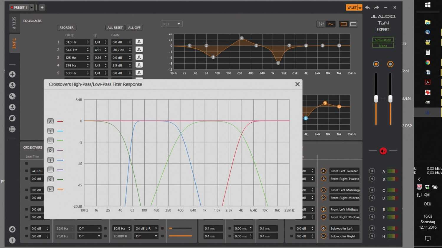Click EQ node 6 on upper graph

pos(278,63)
